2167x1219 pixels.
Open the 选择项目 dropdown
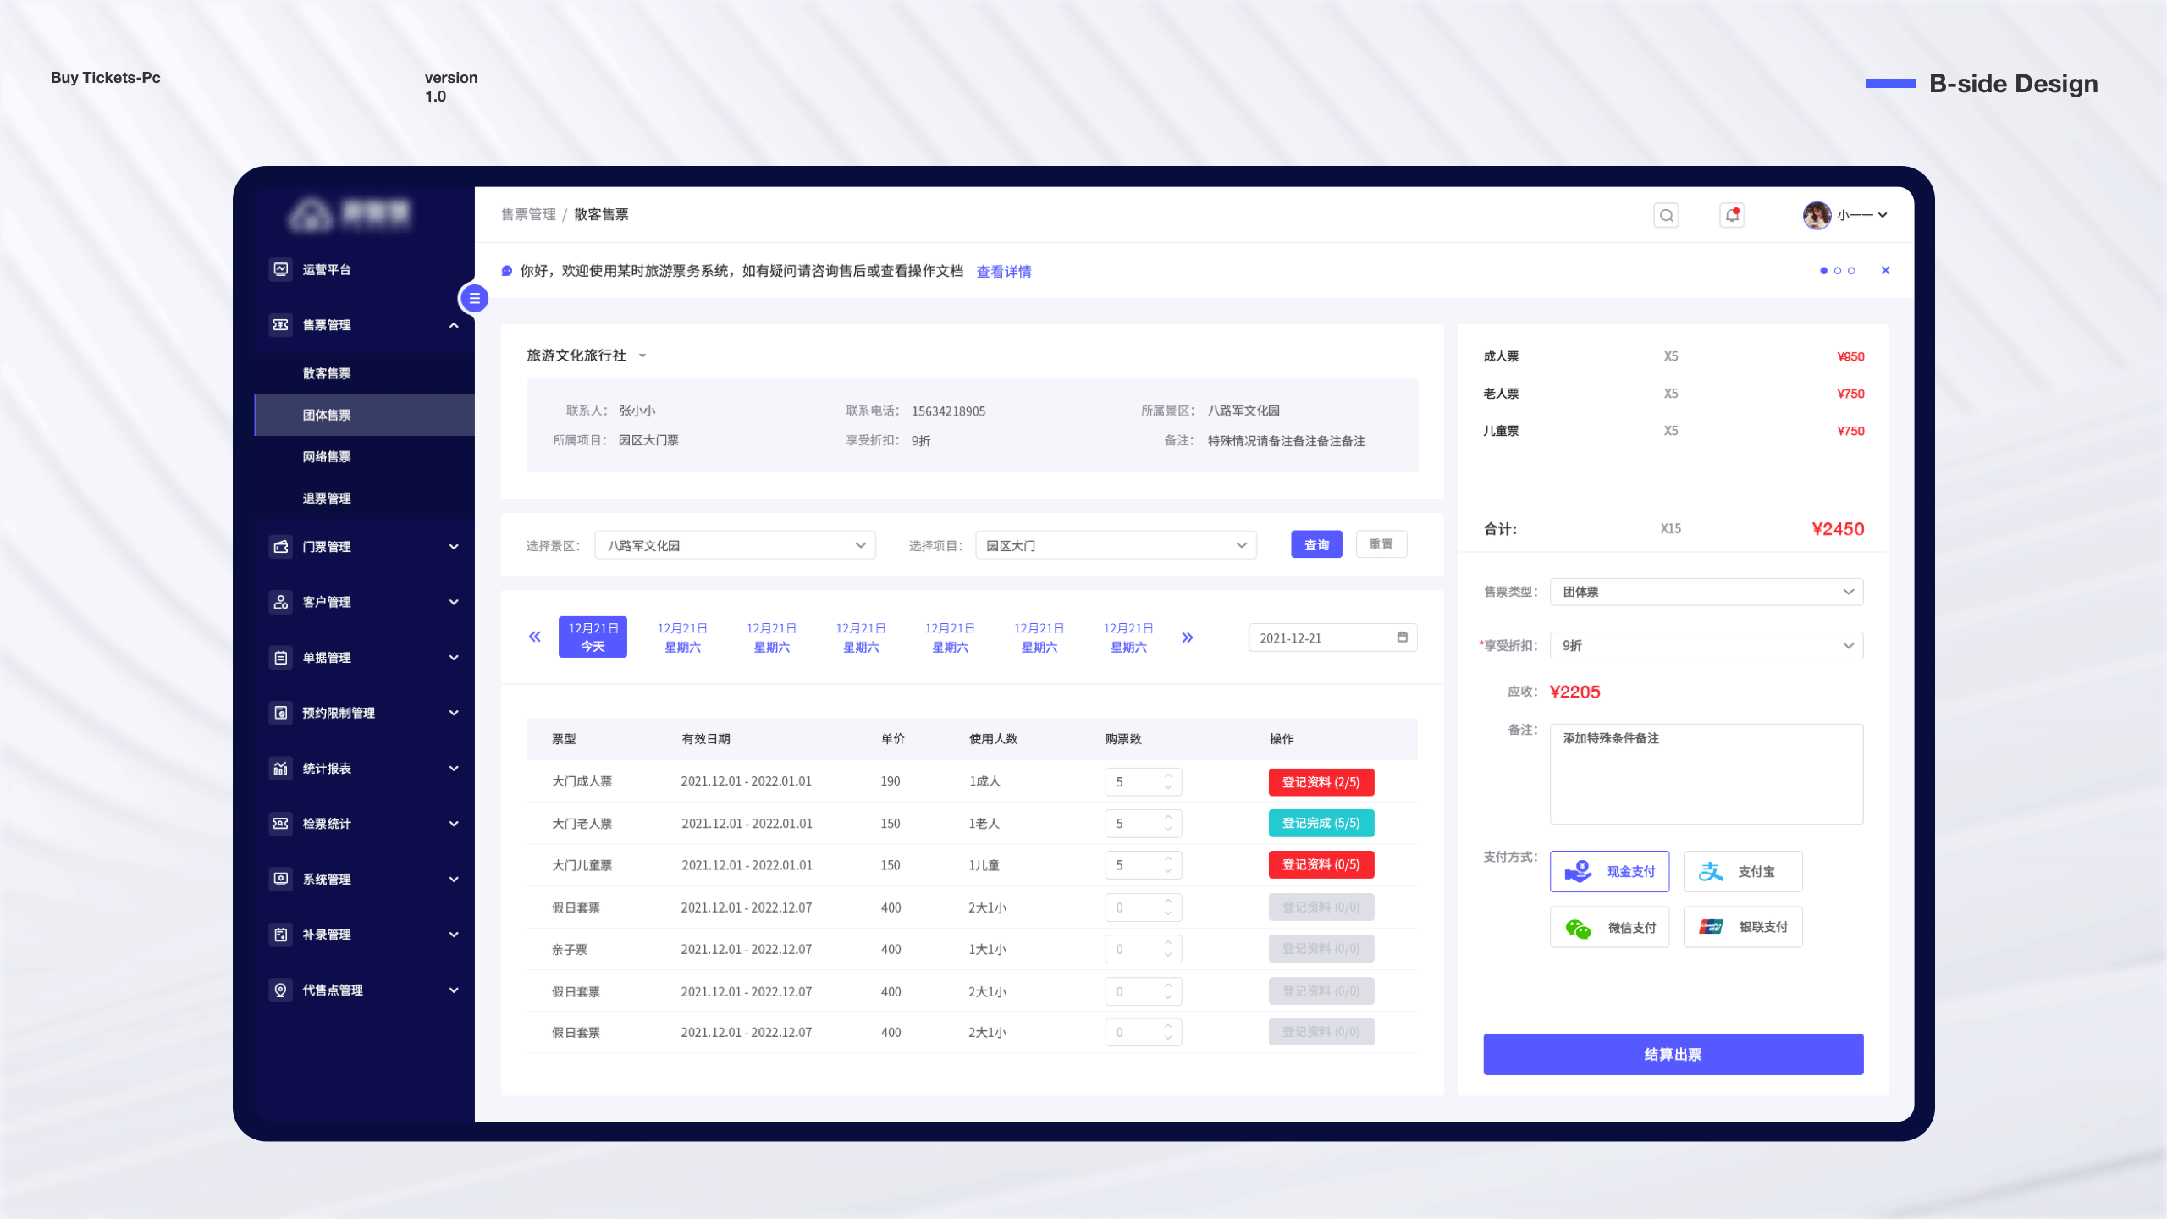[1116, 545]
